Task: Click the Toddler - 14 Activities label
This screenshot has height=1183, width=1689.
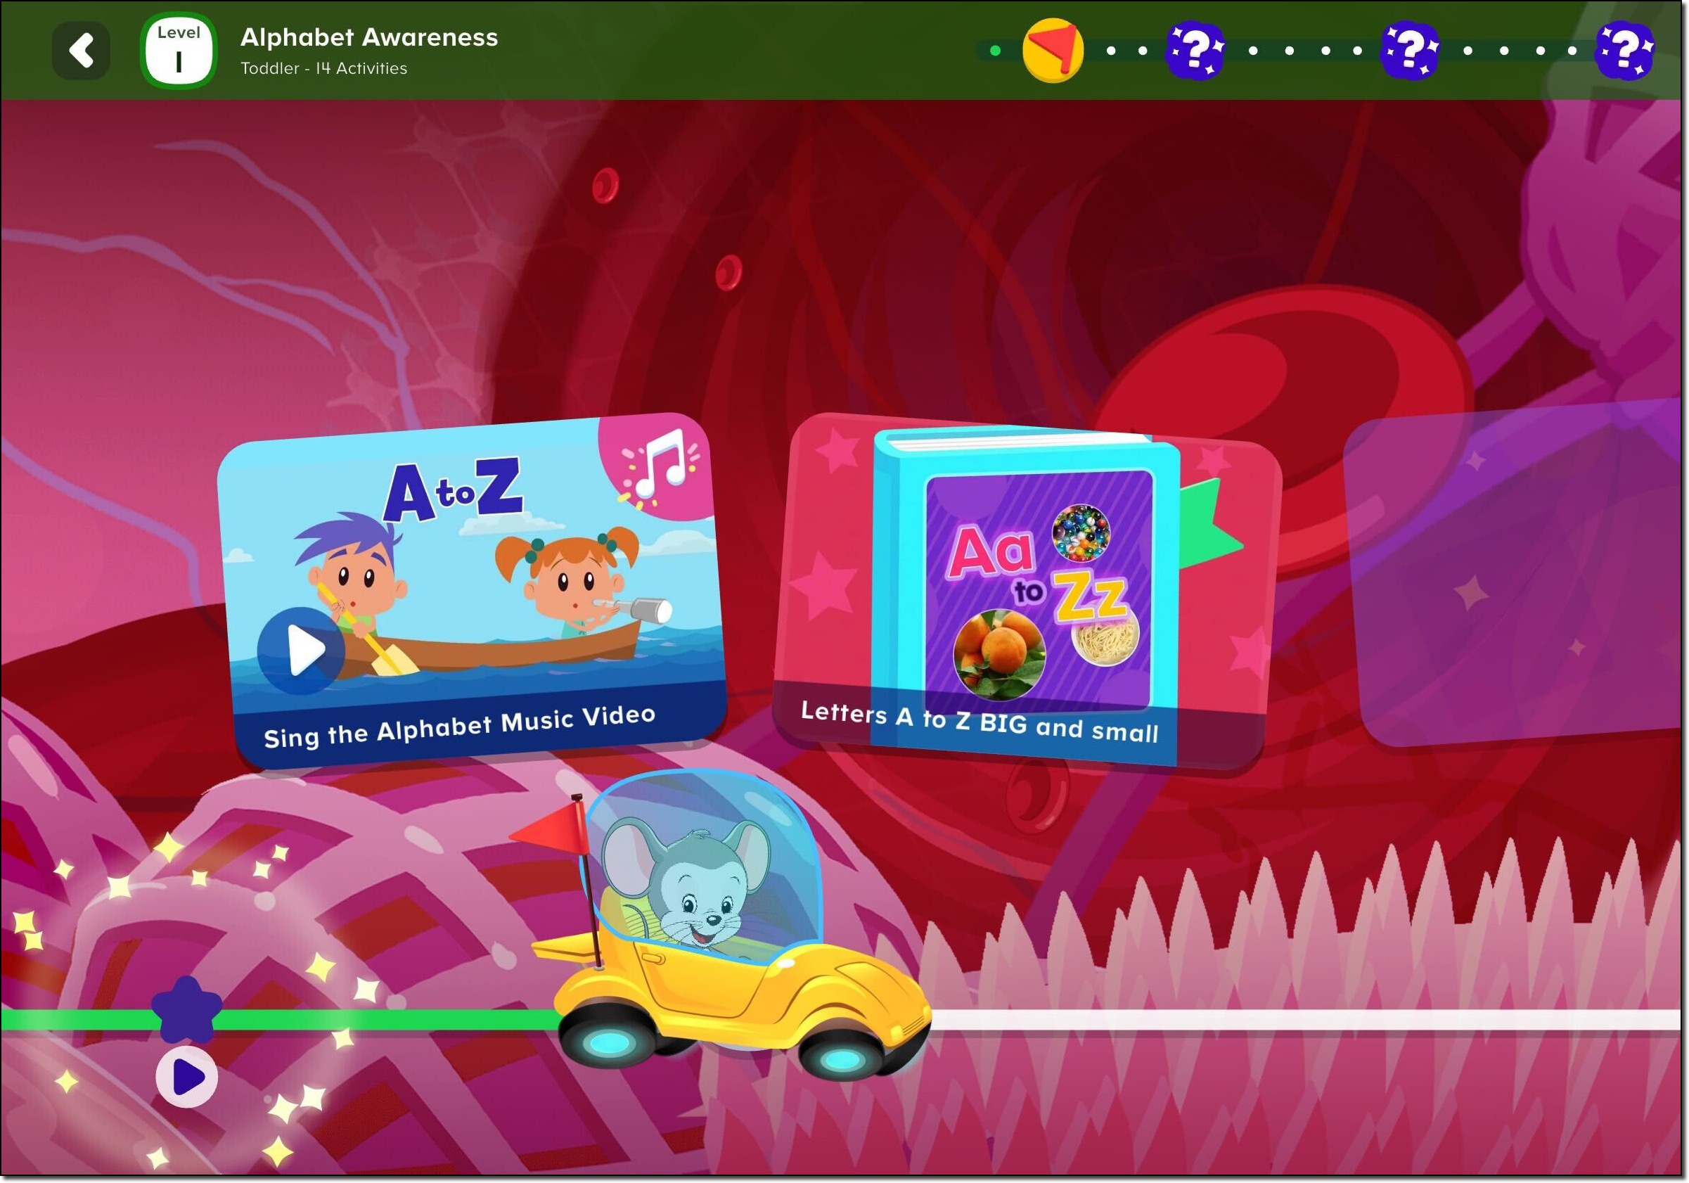Action: pyautogui.click(x=323, y=68)
